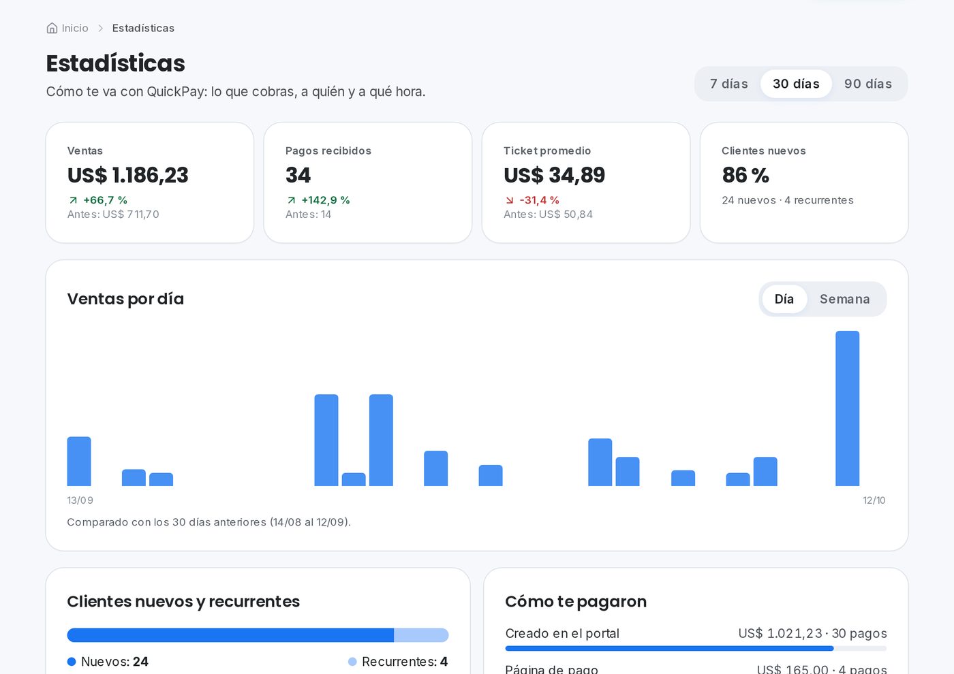Show statistics for 90 días
This screenshot has width=954, height=674.
[x=868, y=84]
